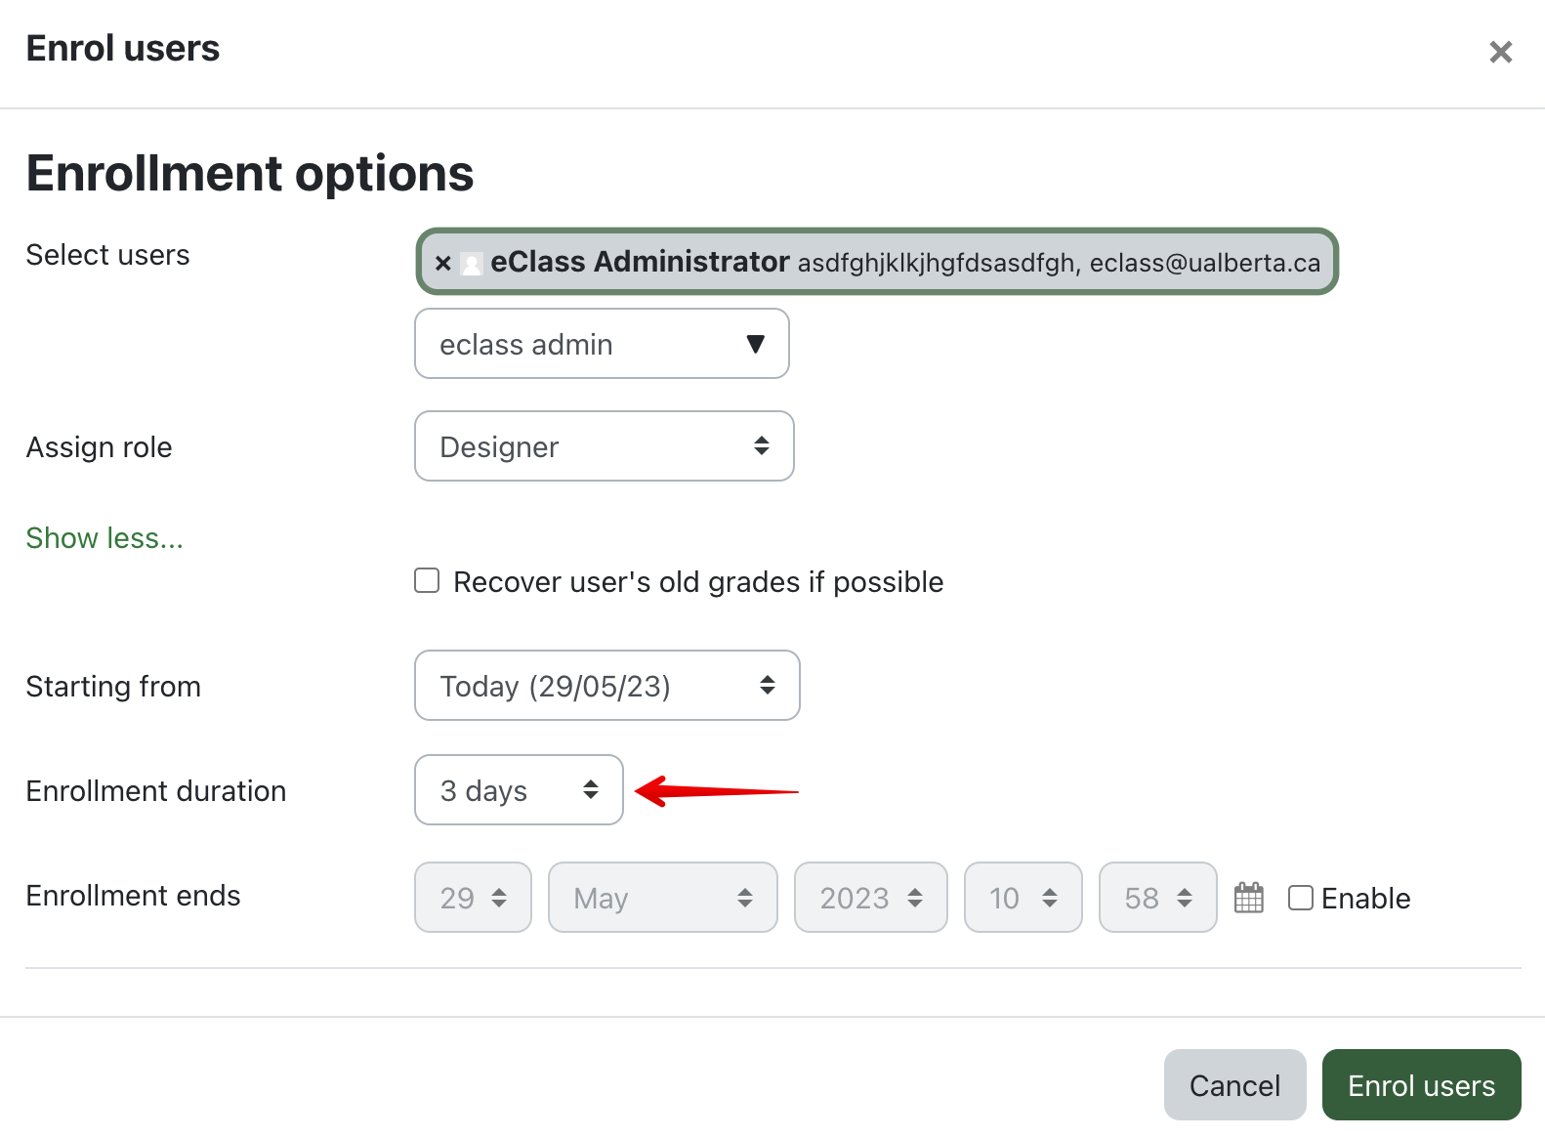Open the end day 29 dropdown
This screenshot has width=1545, height=1137.
[x=473, y=898]
